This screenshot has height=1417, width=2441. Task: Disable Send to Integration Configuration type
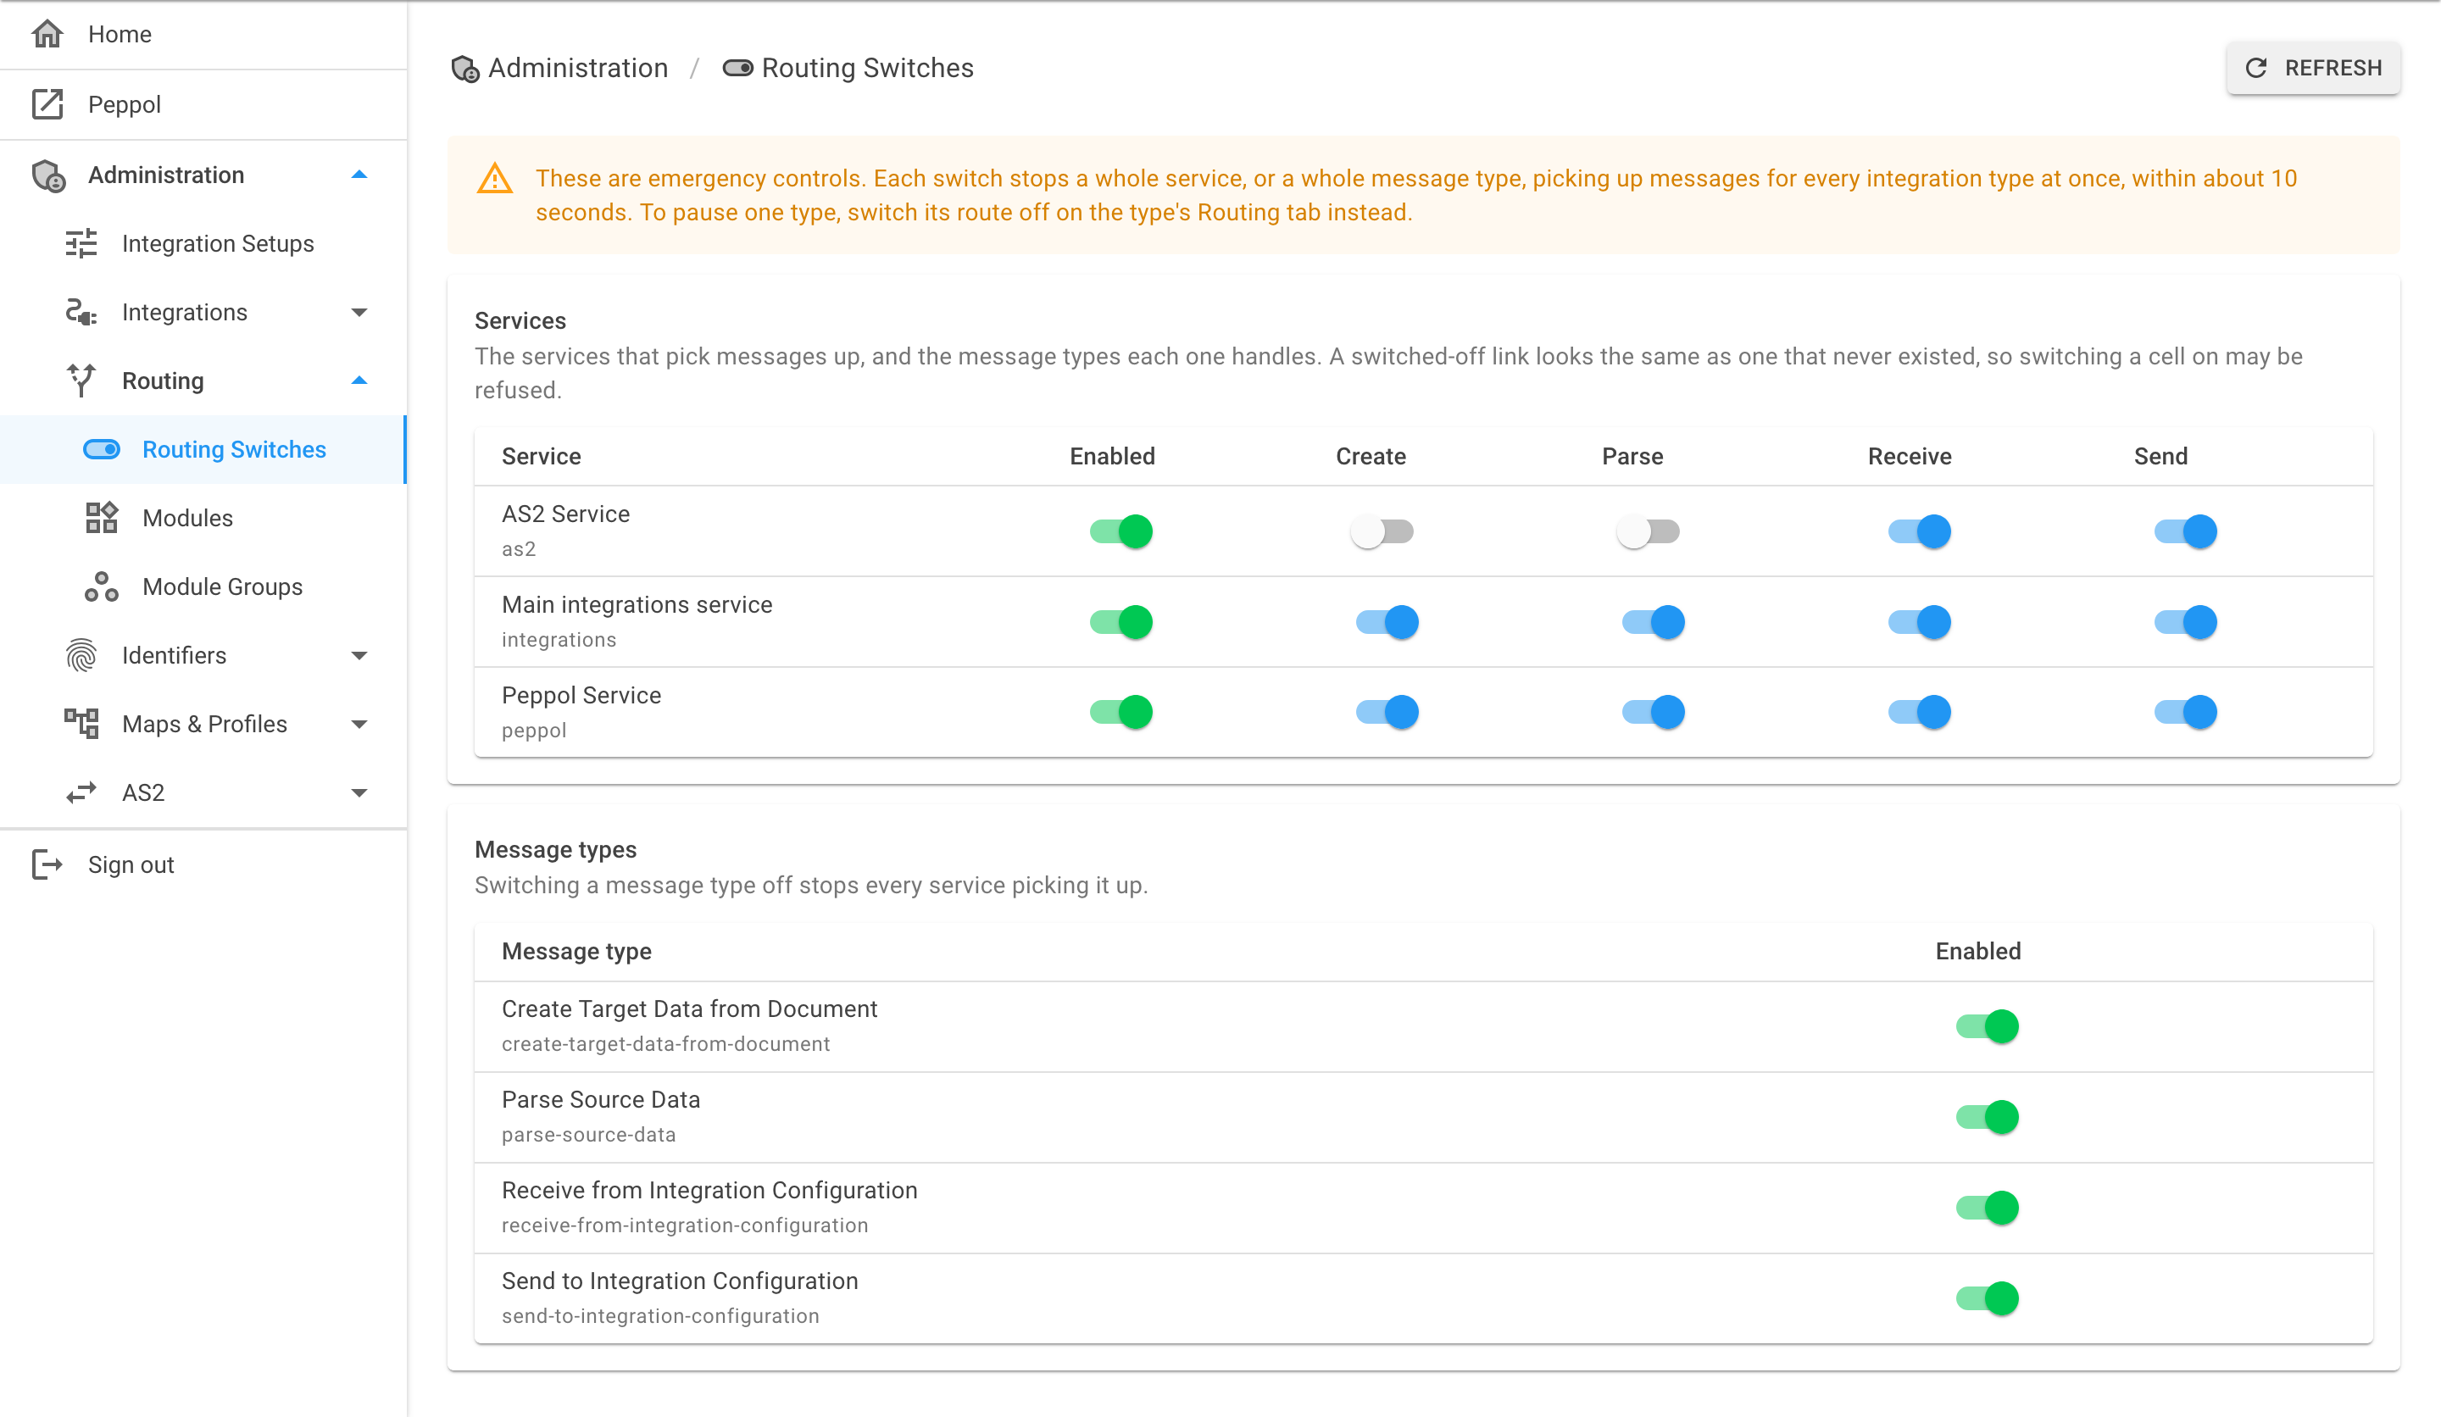pos(1987,1298)
